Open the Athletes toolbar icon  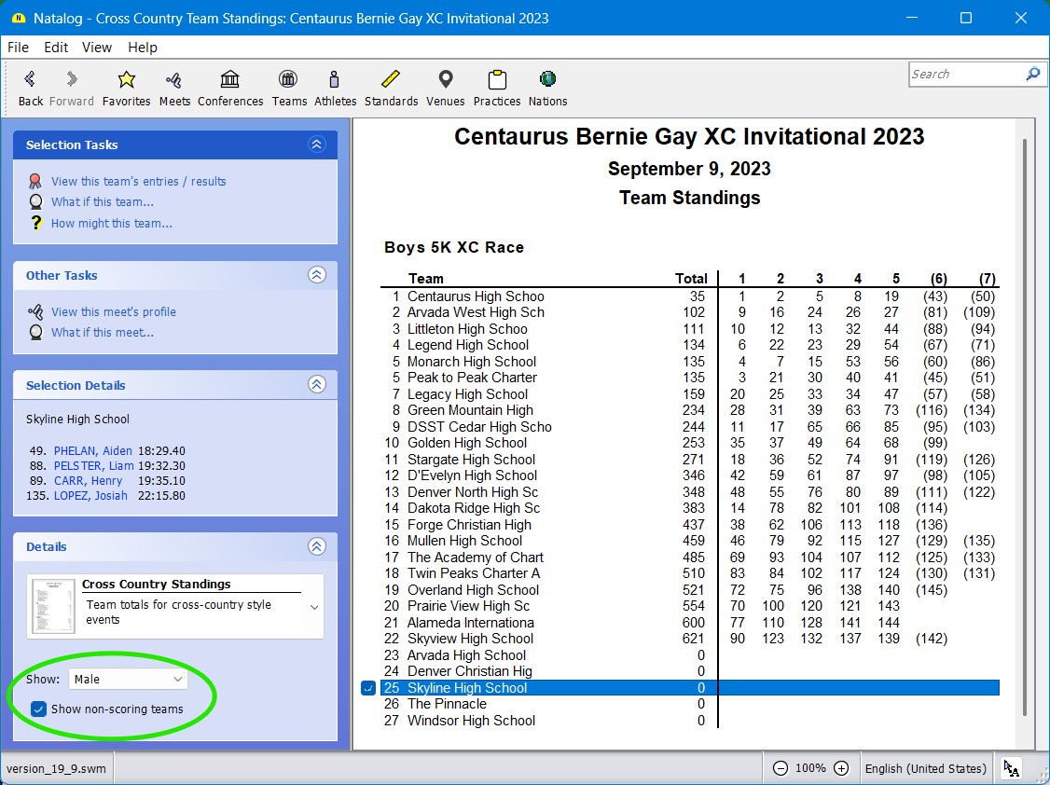335,89
